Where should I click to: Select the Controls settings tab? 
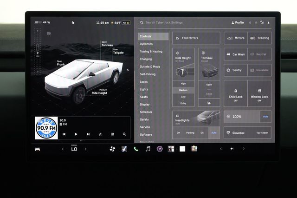pyautogui.click(x=153, y=36)
